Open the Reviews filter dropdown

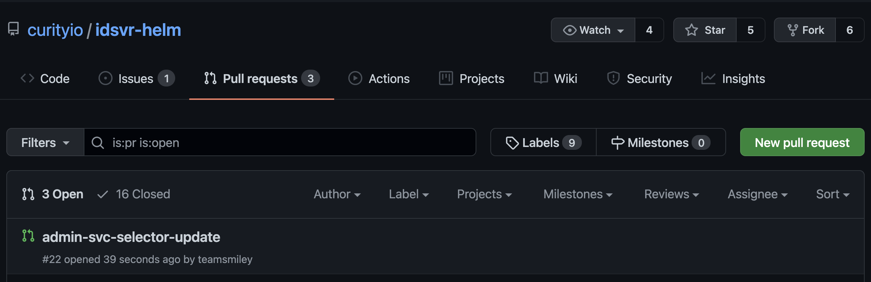(x=671, y=194)
